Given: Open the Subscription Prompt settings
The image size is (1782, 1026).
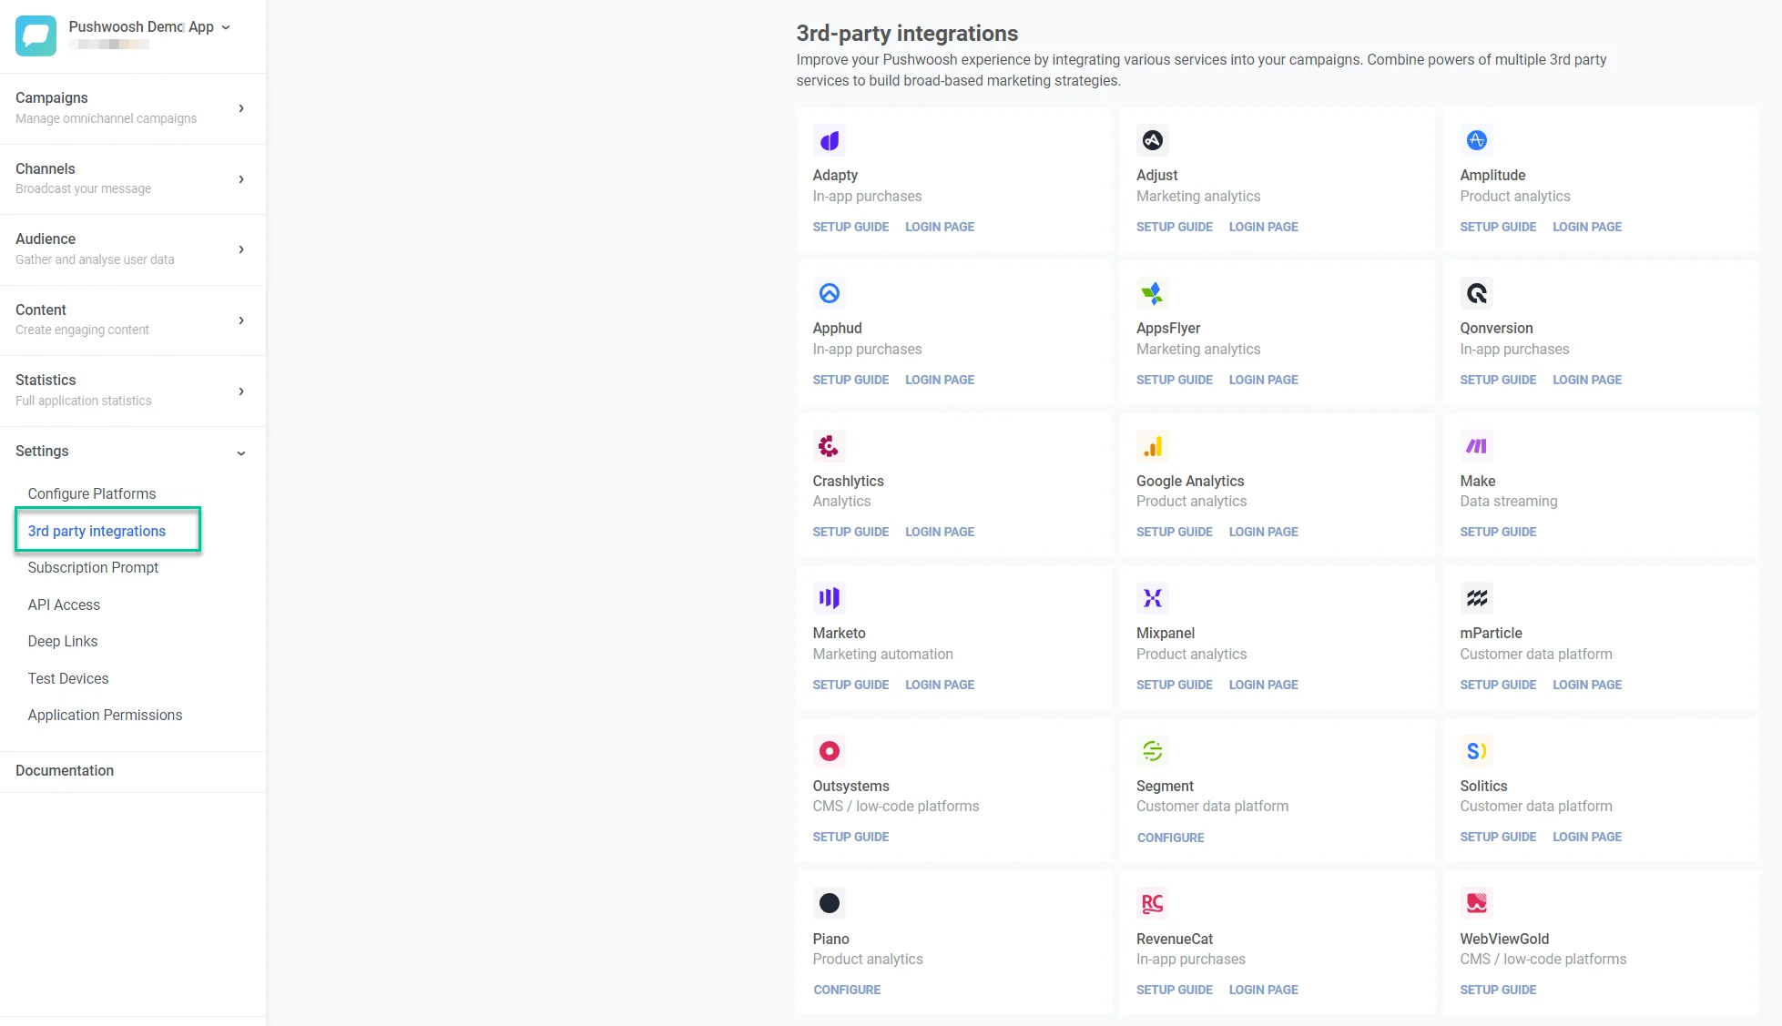Looking at the screenshot, I should pyautogui.click(x=93, y=567).
